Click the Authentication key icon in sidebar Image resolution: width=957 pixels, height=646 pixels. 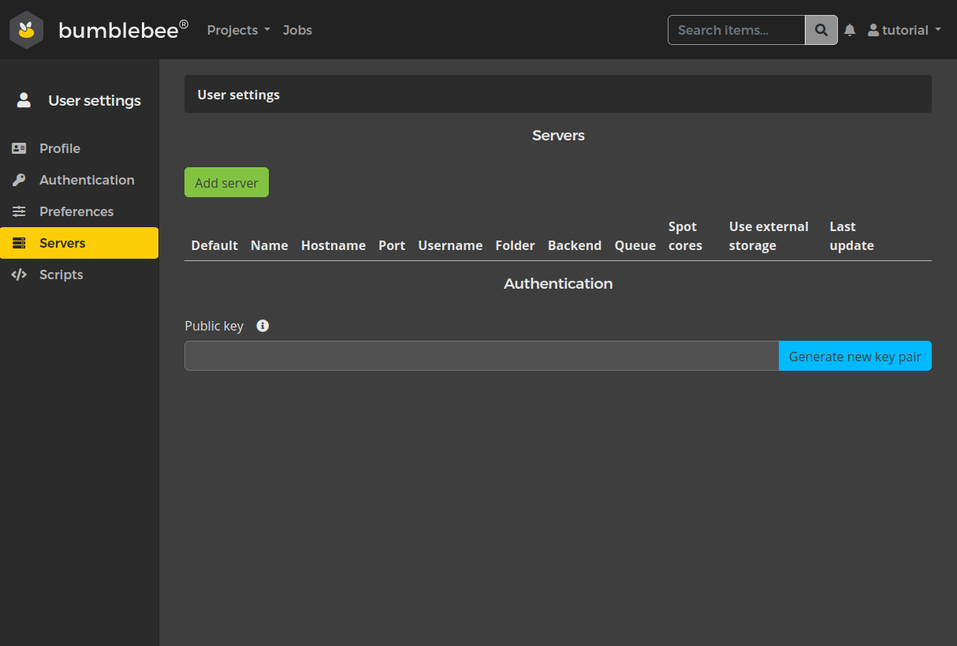[20, 180]
